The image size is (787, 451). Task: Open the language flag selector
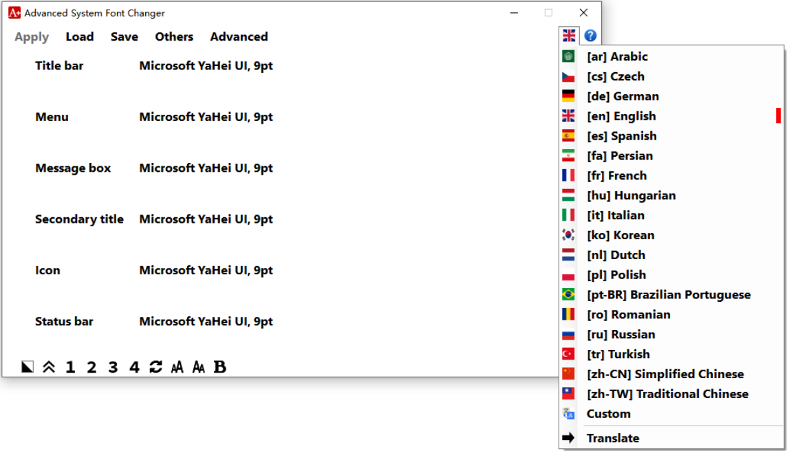coord(568,35)
